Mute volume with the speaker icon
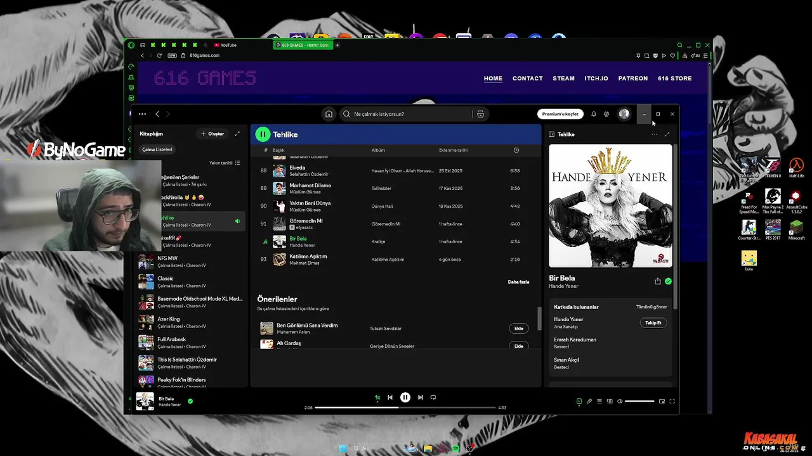The image size is (812, 456). click(620, 401)
